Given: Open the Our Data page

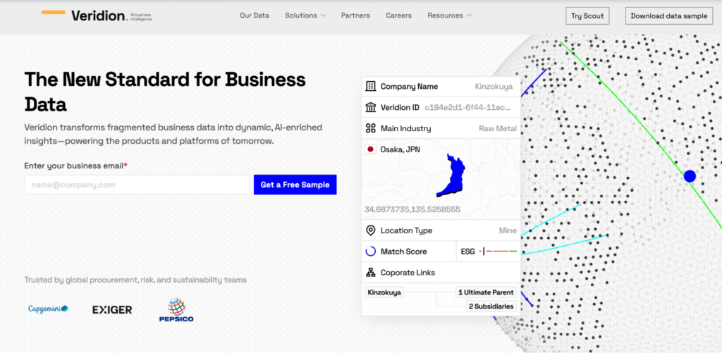Looking at the screenshot, I should [255, 16].
